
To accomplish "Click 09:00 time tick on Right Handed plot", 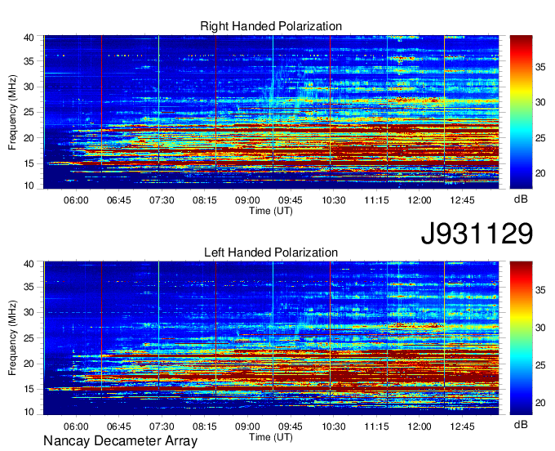I will click(247, 200).
